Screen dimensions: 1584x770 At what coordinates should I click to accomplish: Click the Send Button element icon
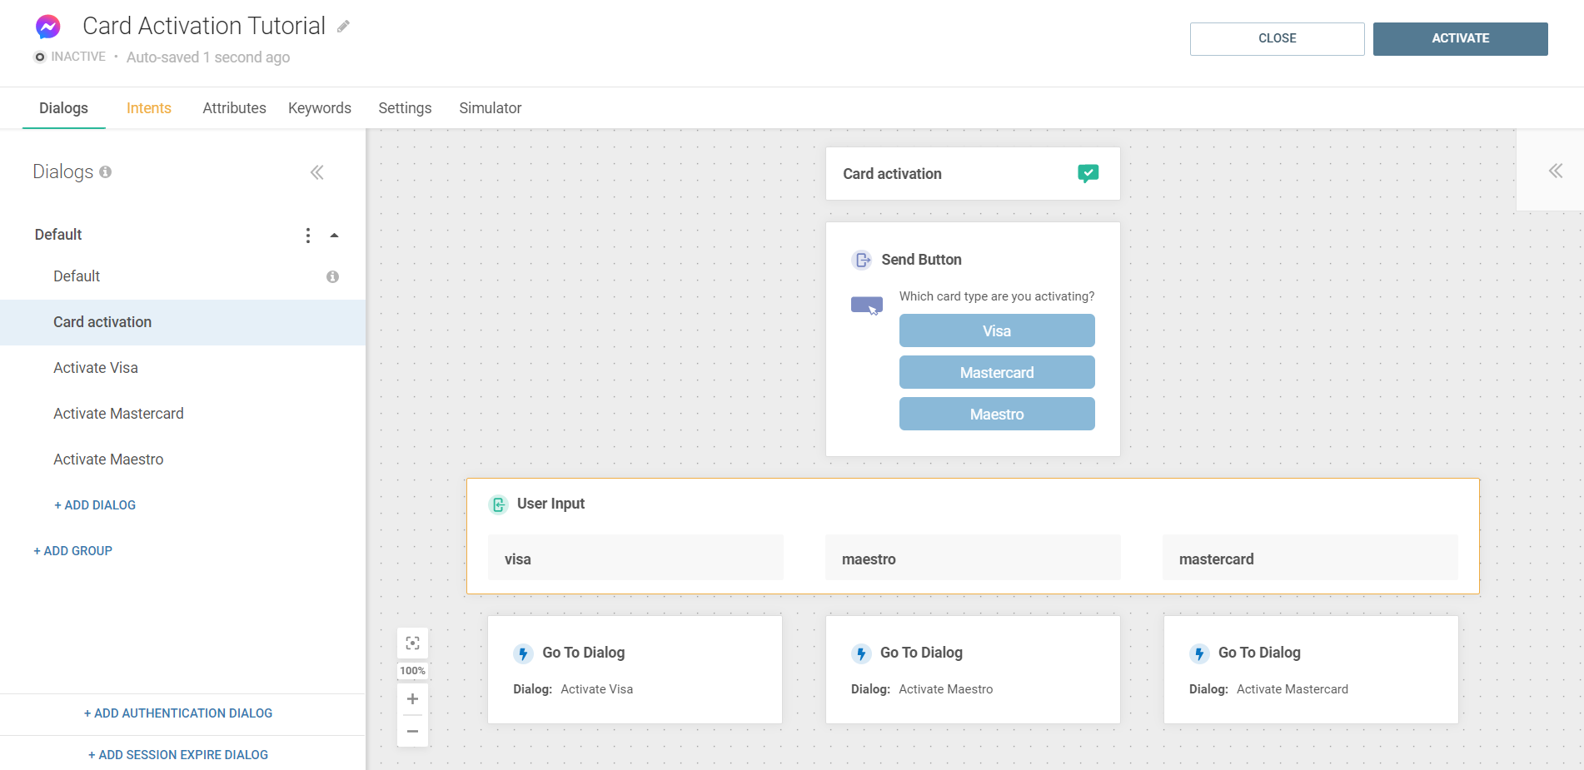click(862, 260)
